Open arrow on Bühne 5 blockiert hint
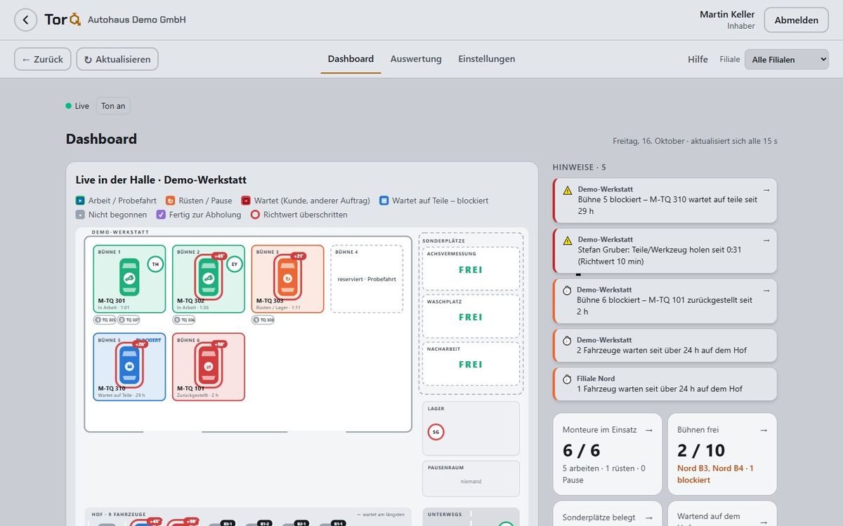 766,190
